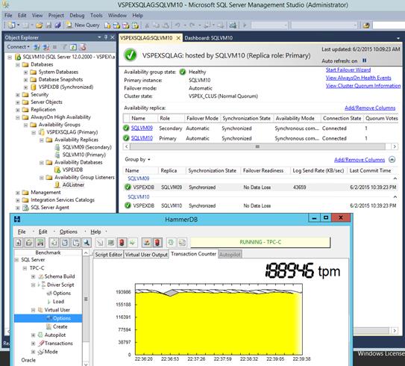
Task: Select Load under Driver Script in HammerDB
Action: point(58,302)
